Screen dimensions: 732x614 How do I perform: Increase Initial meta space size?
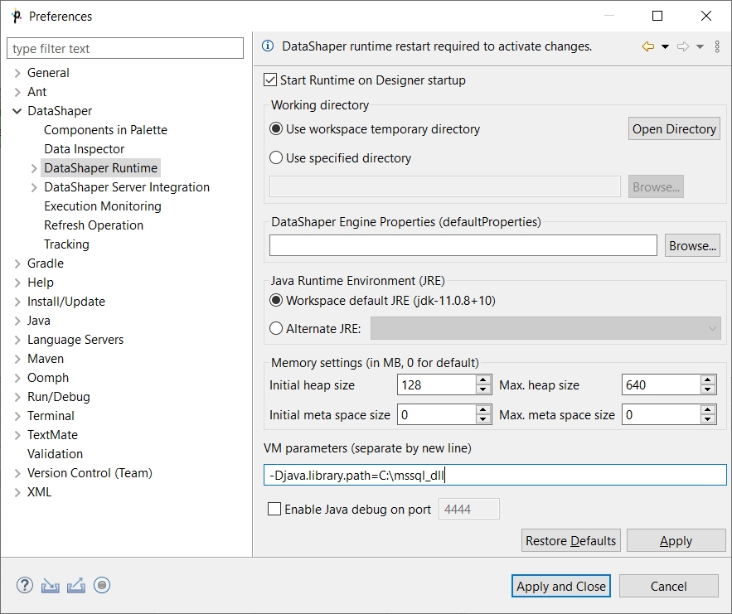(x=483, y=410)
